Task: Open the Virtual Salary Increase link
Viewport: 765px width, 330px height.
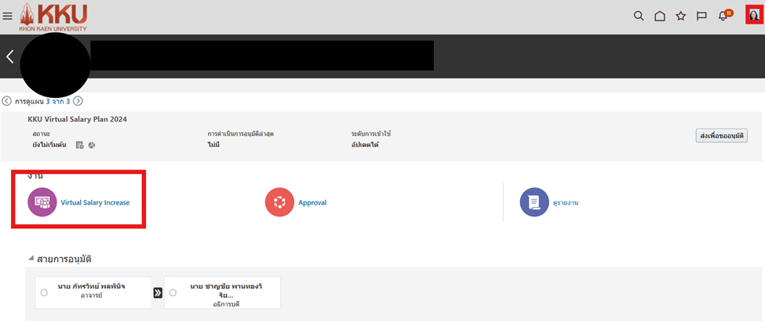Action: [95, 202]
